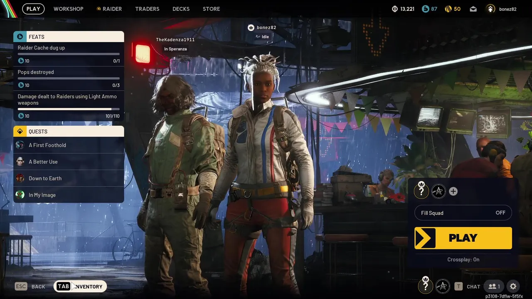Click the bonez82 profile avatar icon
This screenshot has height=299, width=532.
click(490, 9)
